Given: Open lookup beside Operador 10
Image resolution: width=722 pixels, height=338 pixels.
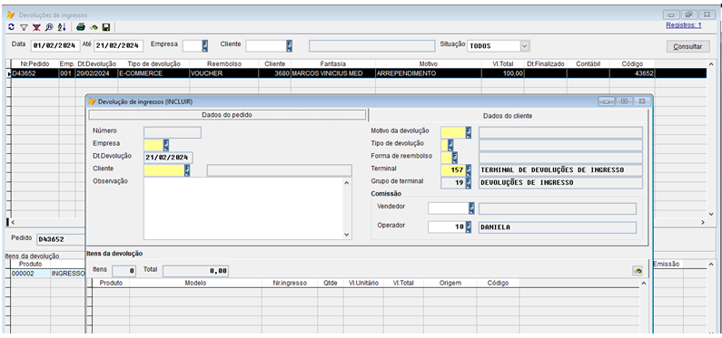Looking at the screenshot, I should (469, 227).
